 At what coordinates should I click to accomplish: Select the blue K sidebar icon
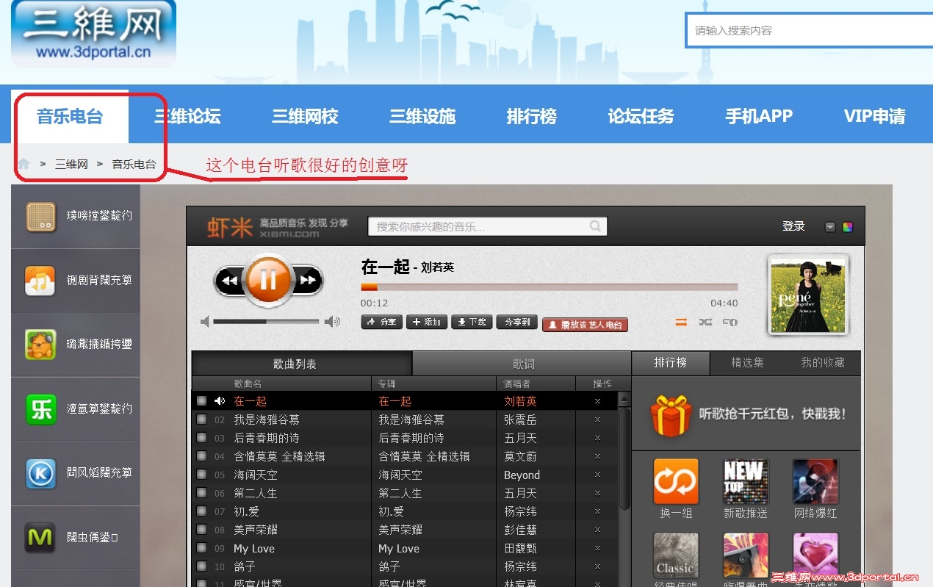tap(40, 474)
